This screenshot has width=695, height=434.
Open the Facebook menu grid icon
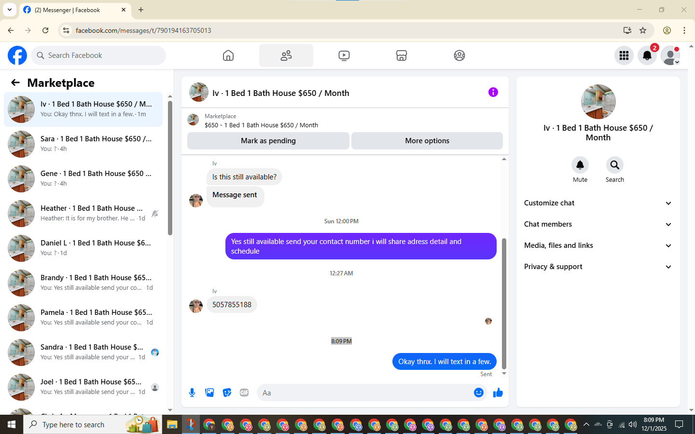pos(624,55)
